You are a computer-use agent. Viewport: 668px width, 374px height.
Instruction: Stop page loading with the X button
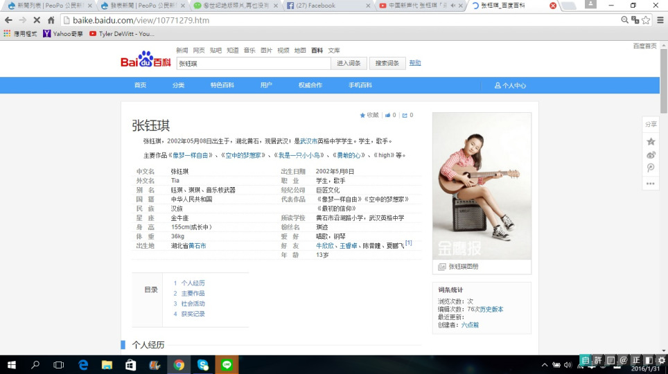[36, 20]
